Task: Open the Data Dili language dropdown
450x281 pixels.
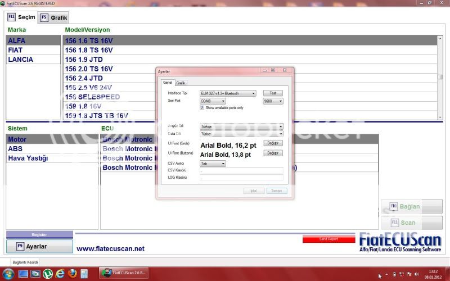Action: [241, 134]
